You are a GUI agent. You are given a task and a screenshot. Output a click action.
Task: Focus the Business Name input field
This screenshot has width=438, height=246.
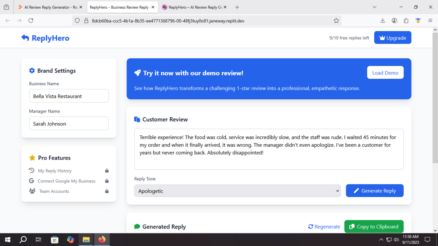(69, 96)
